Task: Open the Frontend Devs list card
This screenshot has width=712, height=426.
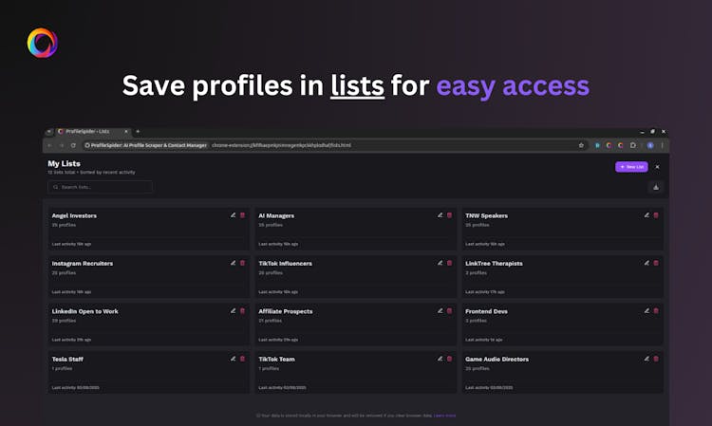Action: click(x=485, y=311)
